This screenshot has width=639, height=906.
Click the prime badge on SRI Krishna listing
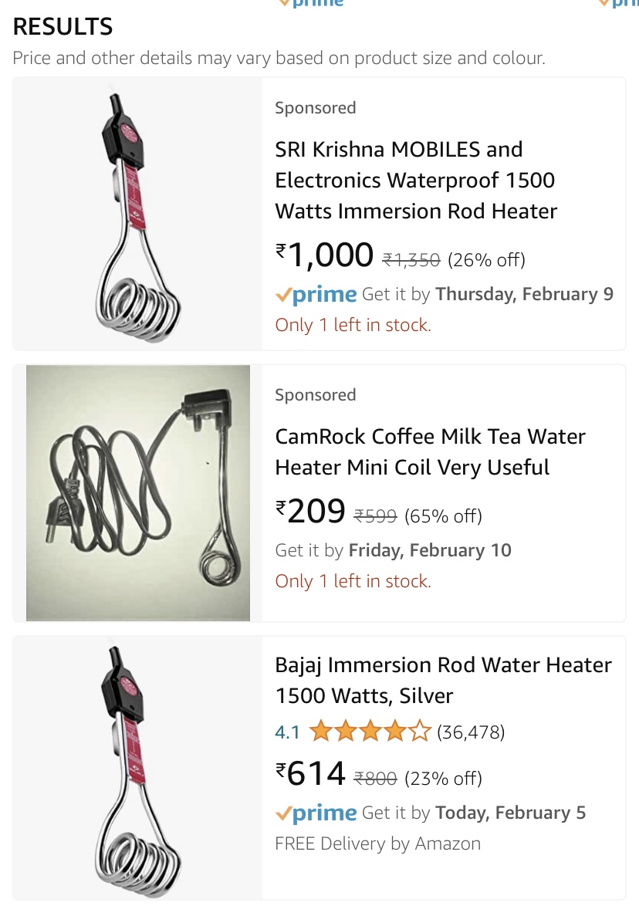pos(316,295)
